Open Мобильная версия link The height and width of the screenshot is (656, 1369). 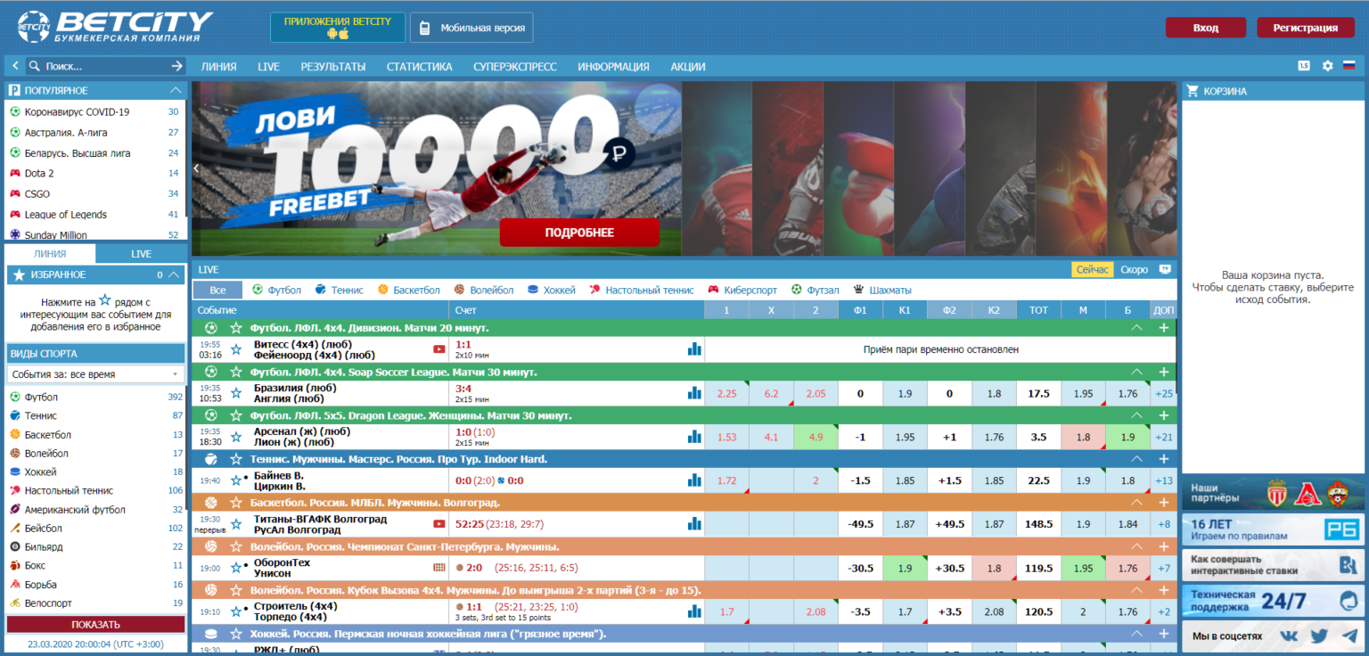click(x=471, y=28)
